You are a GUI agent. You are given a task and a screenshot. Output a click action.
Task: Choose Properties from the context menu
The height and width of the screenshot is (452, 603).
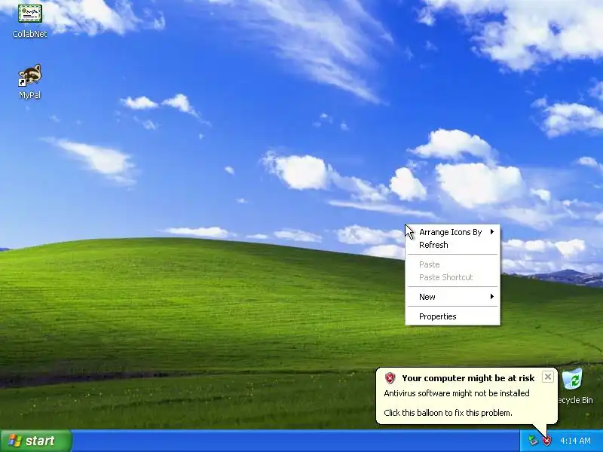(x=453, y=316)
